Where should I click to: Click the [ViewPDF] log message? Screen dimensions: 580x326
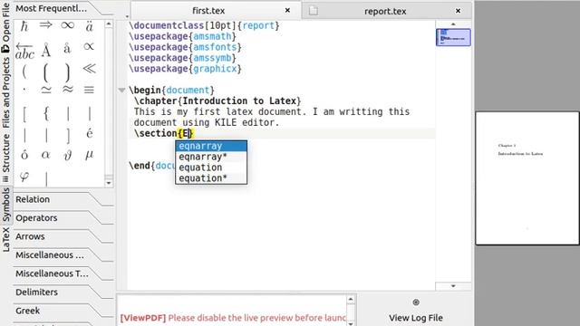(x=233, y=318)
